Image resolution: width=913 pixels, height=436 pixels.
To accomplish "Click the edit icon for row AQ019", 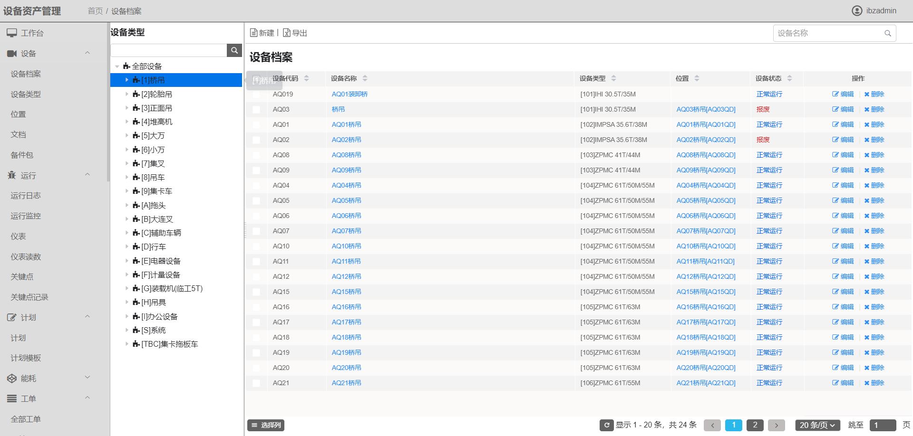I will tap(835, 94).
